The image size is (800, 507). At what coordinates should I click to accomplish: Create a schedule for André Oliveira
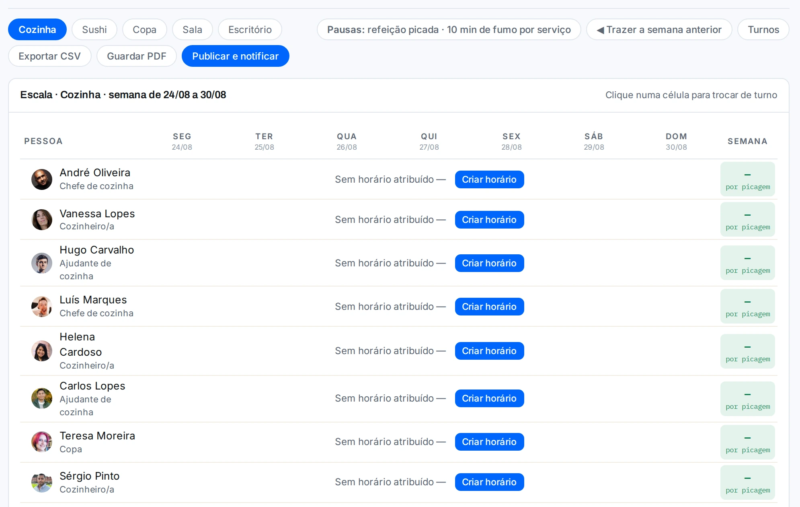tap(489, 179)
